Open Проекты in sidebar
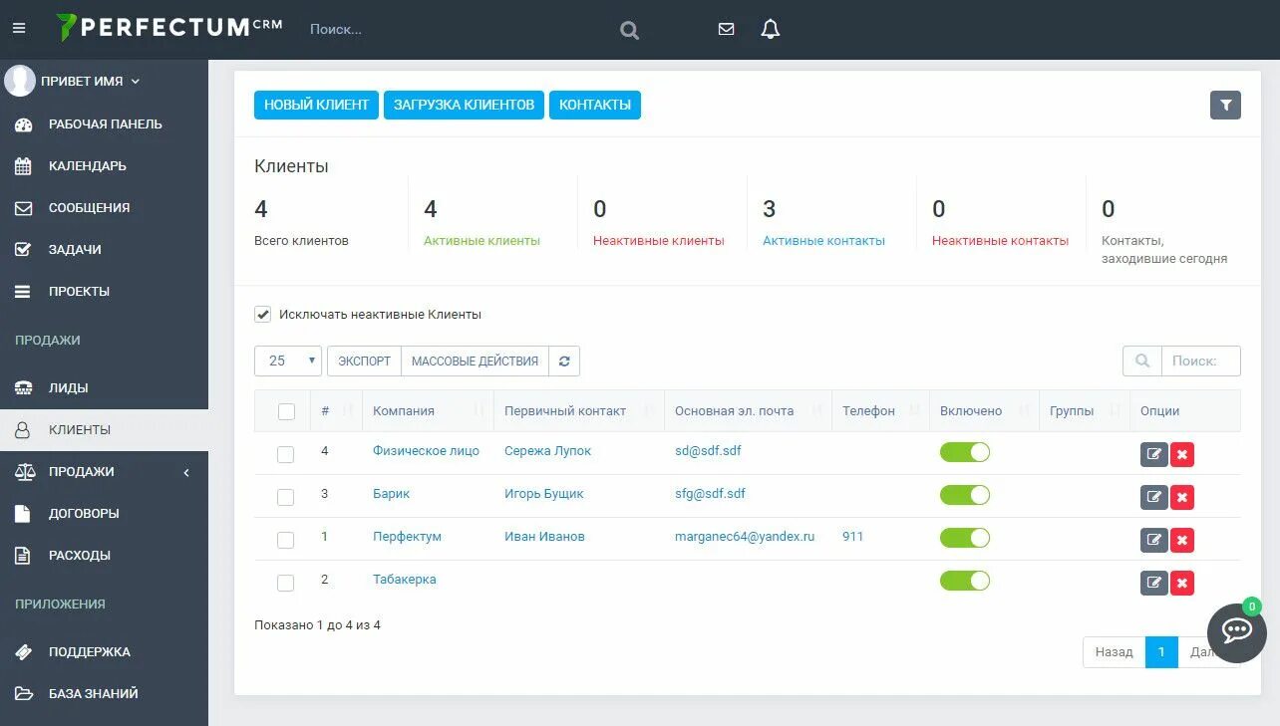The width and height of the screenshot is (1280, 726). pos(104,292)
